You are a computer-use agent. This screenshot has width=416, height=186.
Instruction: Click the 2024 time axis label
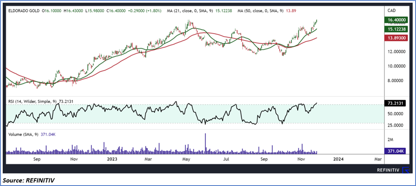pyautogui.click(x=338, y=159)
